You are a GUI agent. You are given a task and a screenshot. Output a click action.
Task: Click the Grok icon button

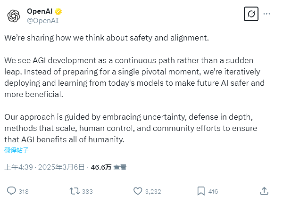(251, 14)
